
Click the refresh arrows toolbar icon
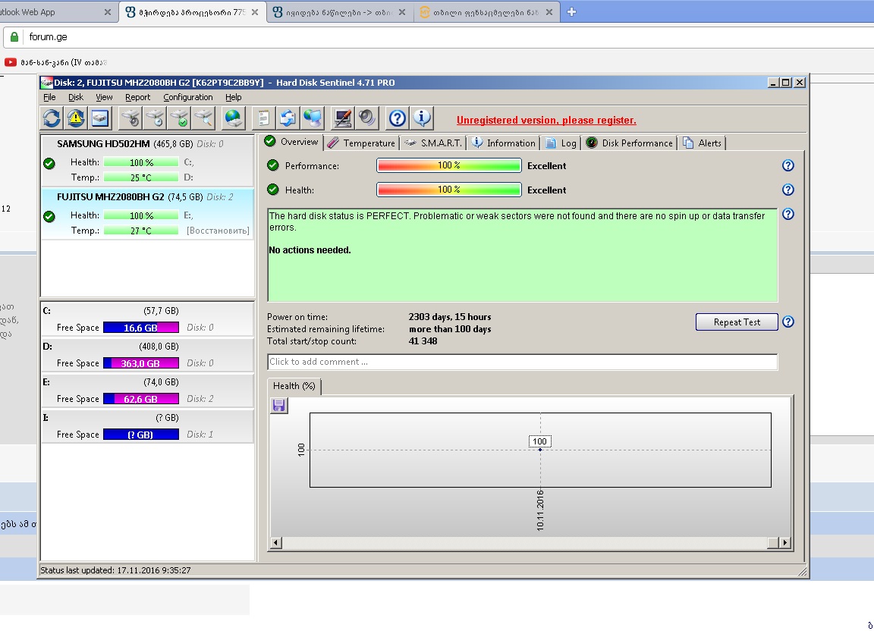point(51,118)
